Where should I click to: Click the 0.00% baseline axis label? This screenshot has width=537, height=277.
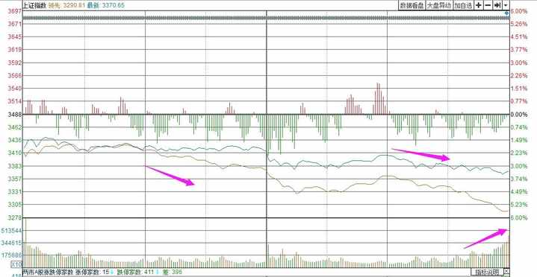(519, 115)
